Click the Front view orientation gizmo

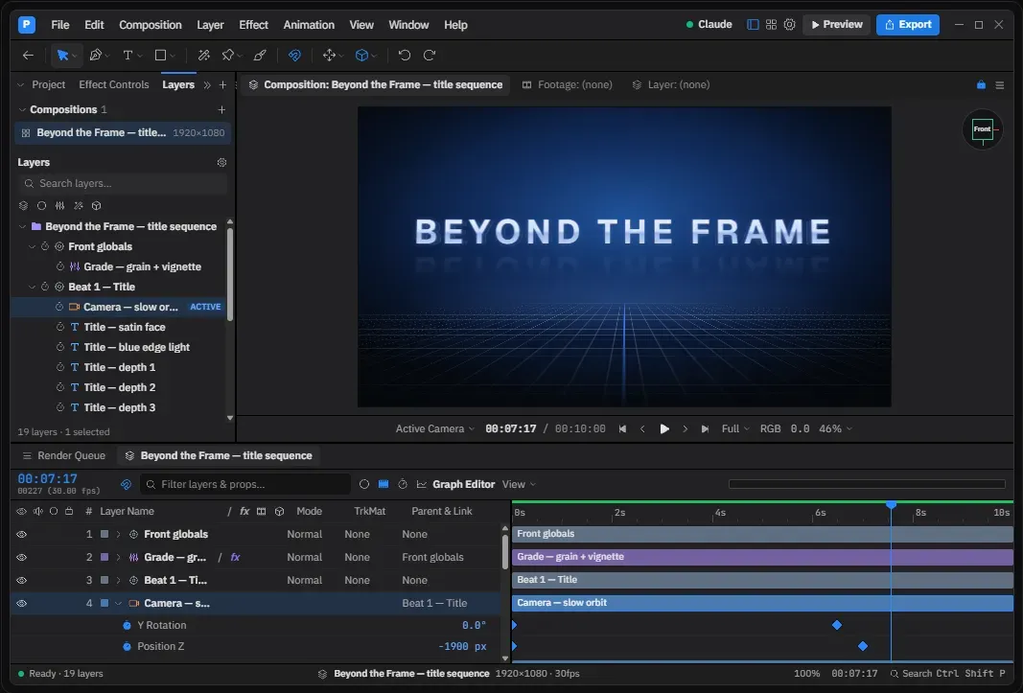[983, 129]
